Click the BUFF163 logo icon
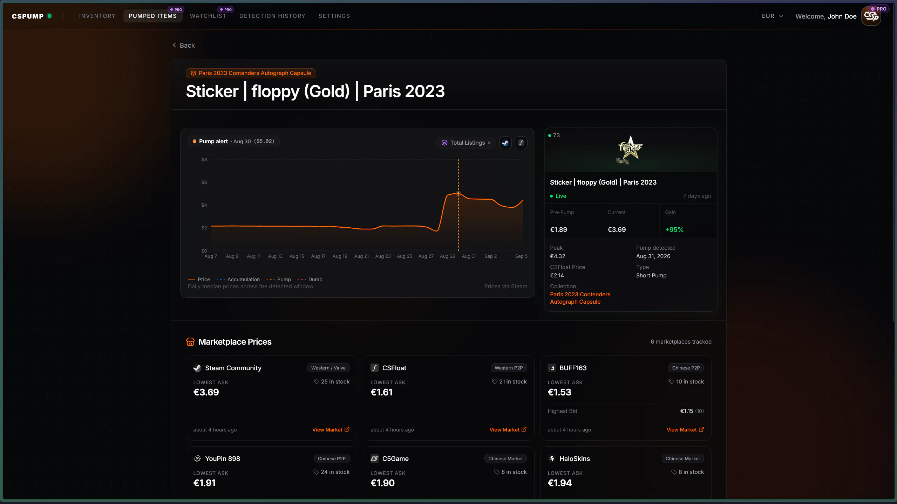The height and width of the screenshot is (504, 897). [552, 368]
